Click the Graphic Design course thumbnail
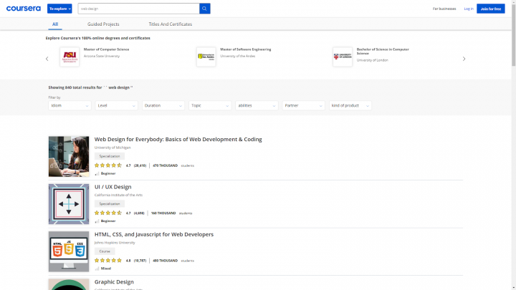 click(x=69, y=284)
